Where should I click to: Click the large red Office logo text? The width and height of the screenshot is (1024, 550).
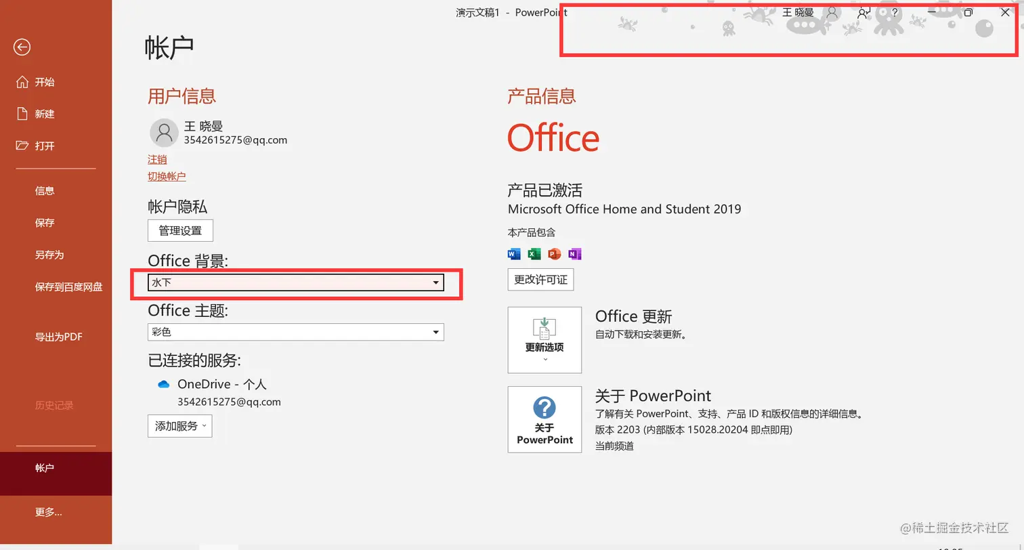[554, 138]
